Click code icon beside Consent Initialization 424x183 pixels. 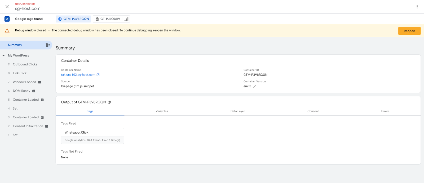click(x=47, y=126)
